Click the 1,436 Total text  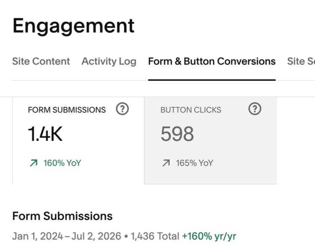pyautogui.click(x=155, y=236)
